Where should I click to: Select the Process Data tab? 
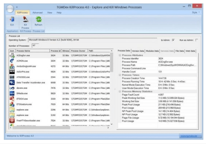pos(124,51)
